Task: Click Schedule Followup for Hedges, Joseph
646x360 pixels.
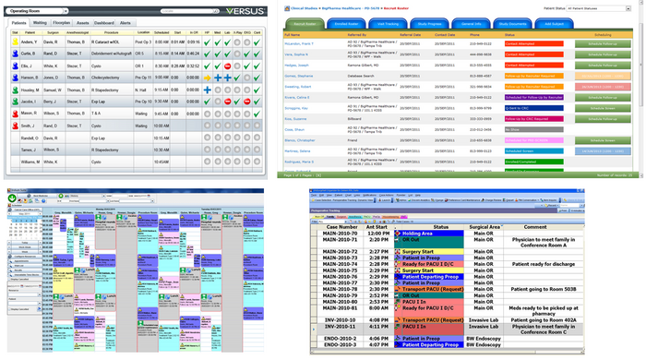Action: coord(603,66)
